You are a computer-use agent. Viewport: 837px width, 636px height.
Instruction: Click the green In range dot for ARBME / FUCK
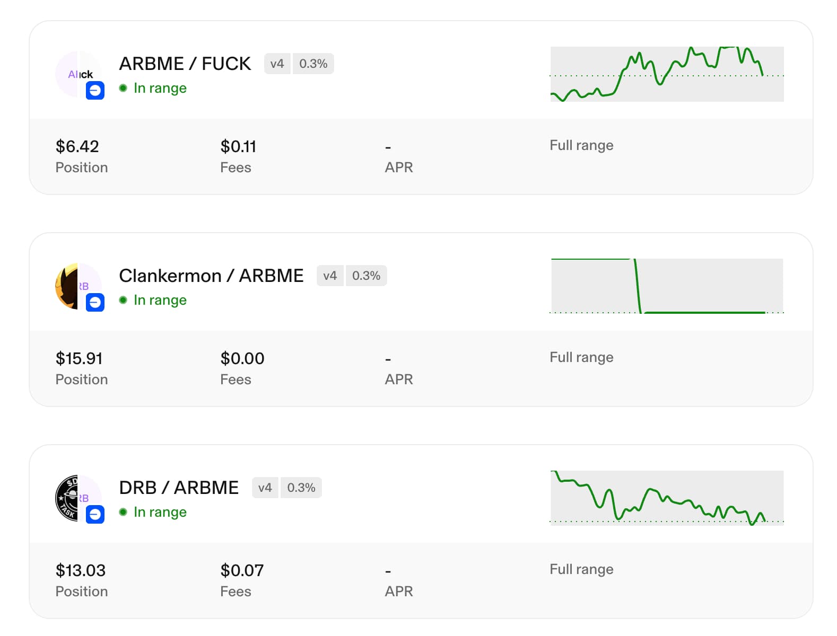click(x=123, y=88)
